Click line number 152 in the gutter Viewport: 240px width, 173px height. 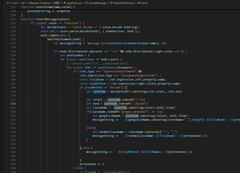(13, 104)
